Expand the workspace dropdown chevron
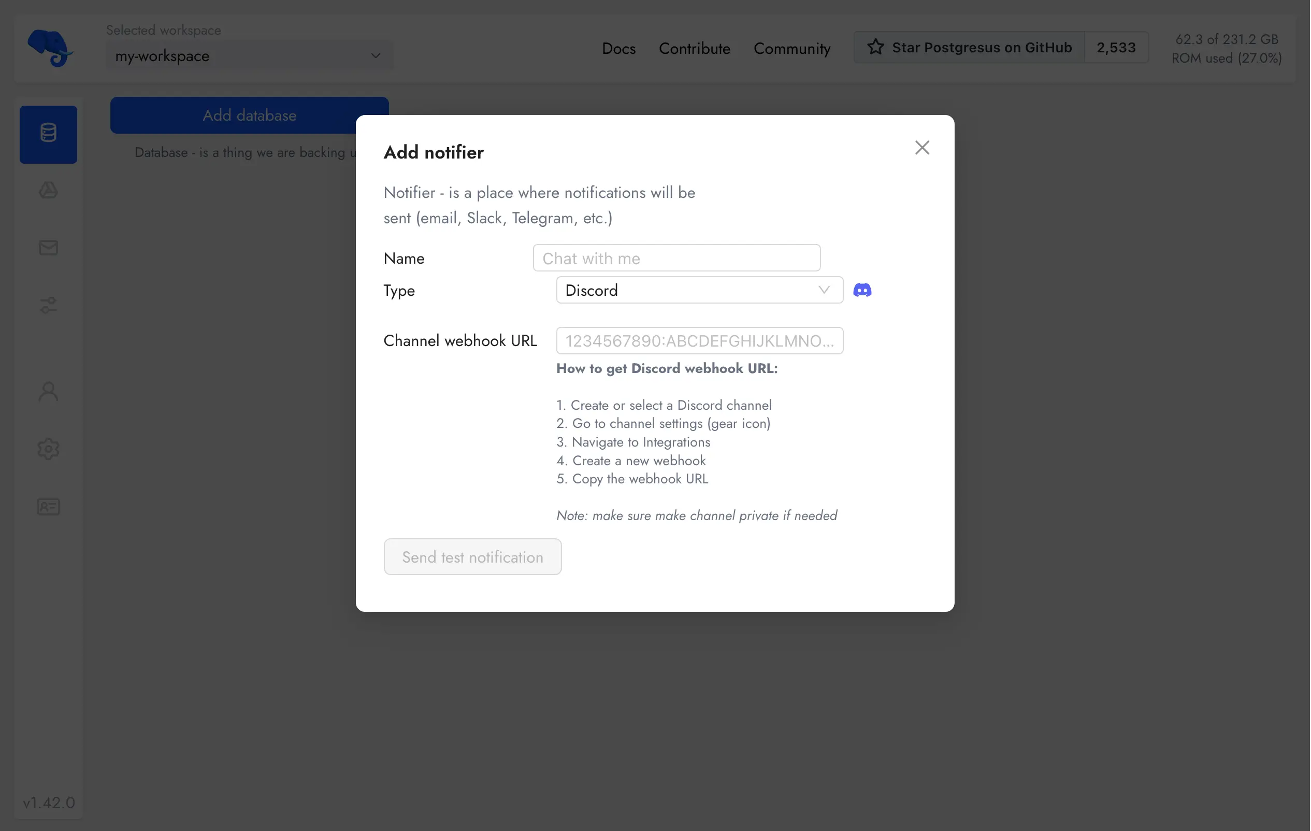 [375, 55]
